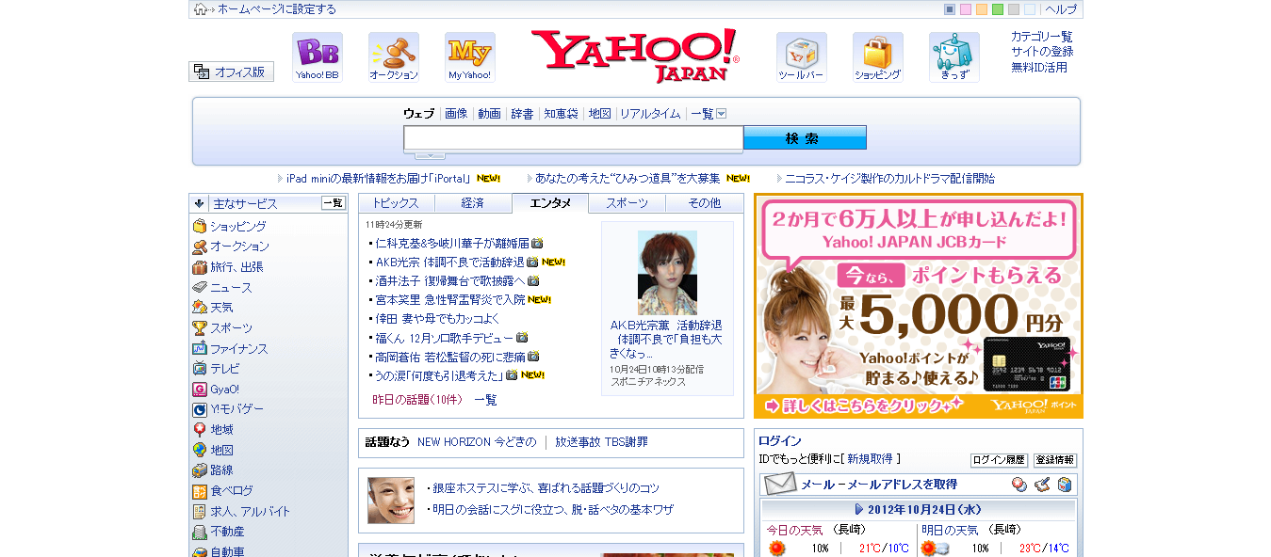The width and height of the screenshot is (1271, 557).
Task: Click the Travel (旅行、出張) suitcase icon
Action: point(200,267)
